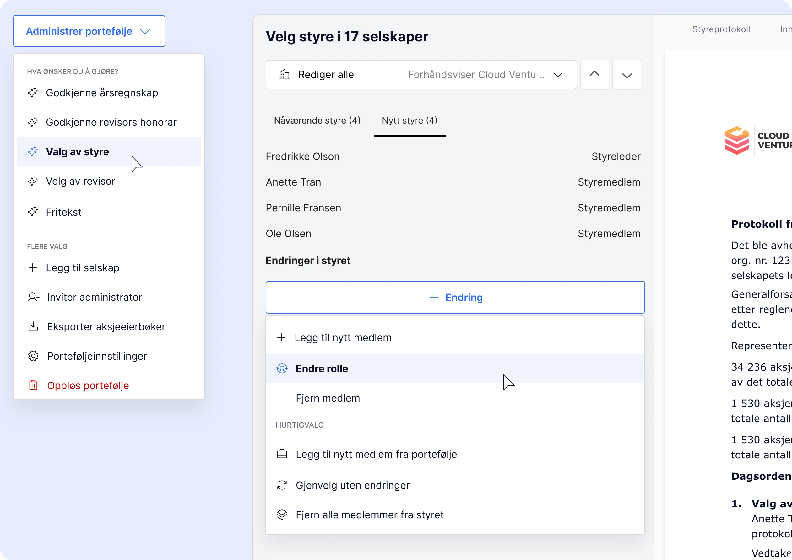Go to next company with the down chevron
This screenshot has width=792, height=560.
pos(627,75)
